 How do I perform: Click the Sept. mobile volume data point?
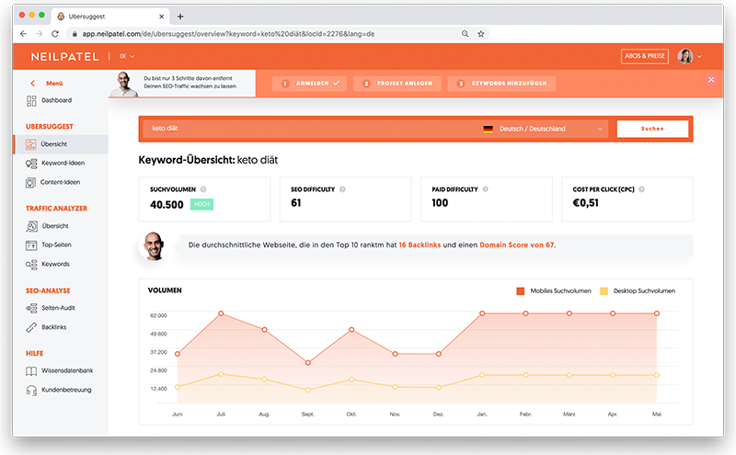[308, 363]
